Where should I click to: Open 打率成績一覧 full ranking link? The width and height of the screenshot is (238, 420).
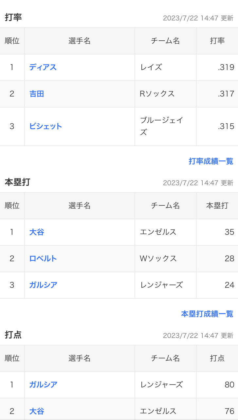coord(211,161)
